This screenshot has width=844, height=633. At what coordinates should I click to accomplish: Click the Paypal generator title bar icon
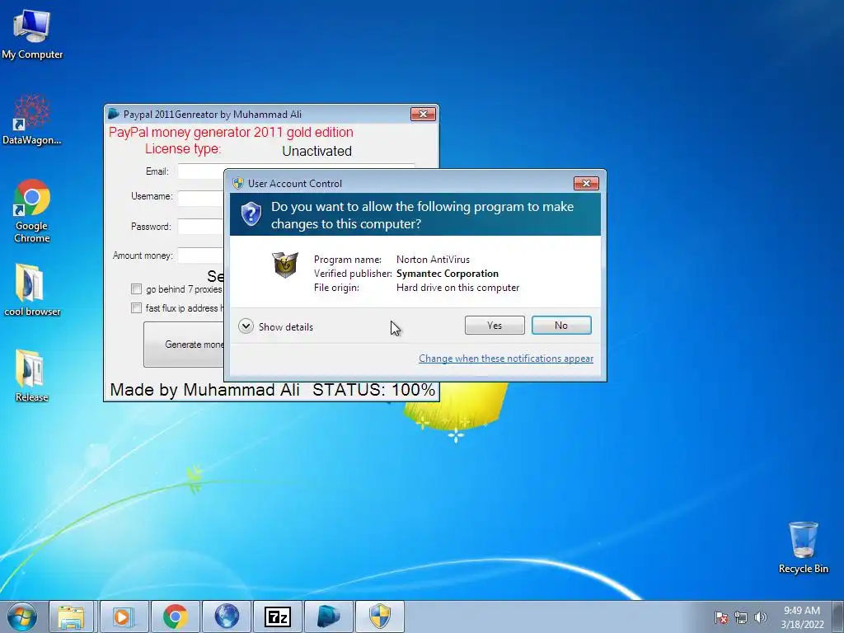tap(114, 114)
